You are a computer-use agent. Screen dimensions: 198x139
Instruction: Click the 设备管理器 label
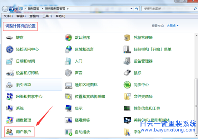(143, 61)
